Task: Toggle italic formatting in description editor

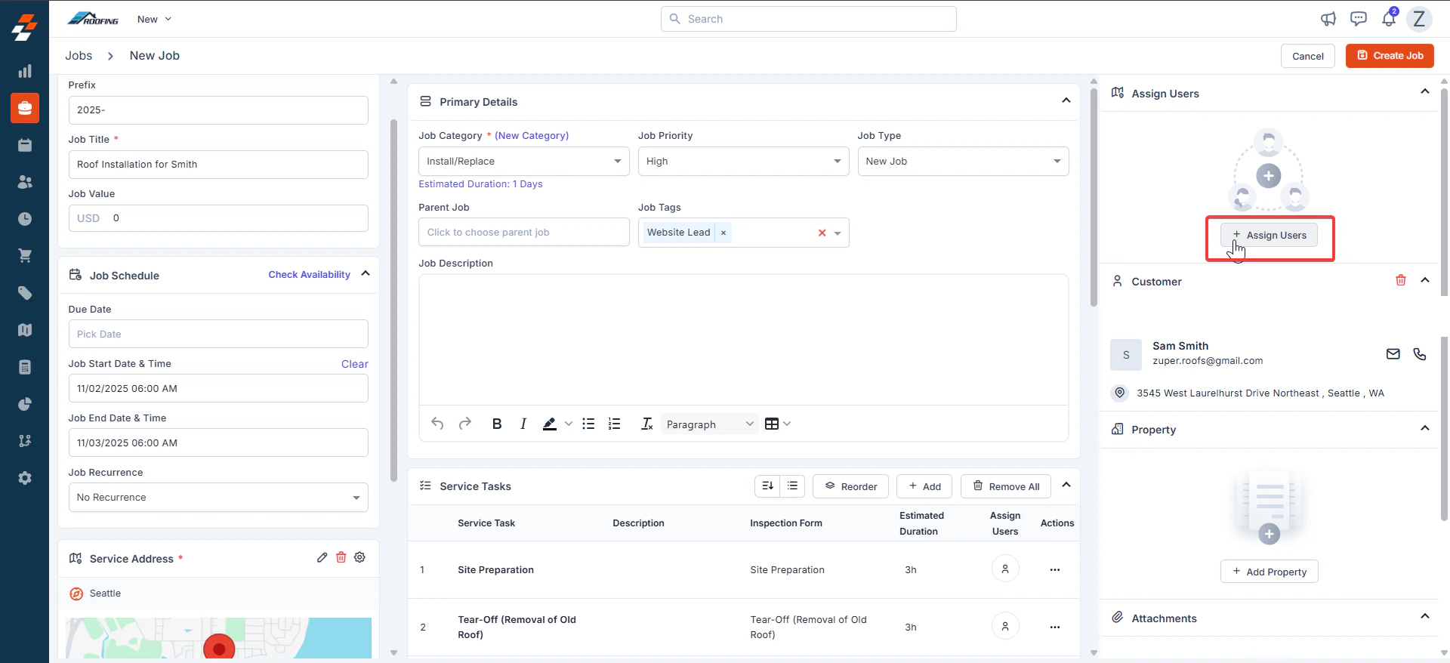Action: (523, 424)
